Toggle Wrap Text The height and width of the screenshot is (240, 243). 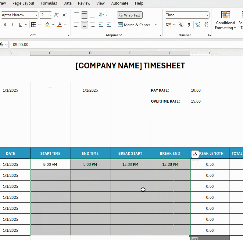click(130, 15)
